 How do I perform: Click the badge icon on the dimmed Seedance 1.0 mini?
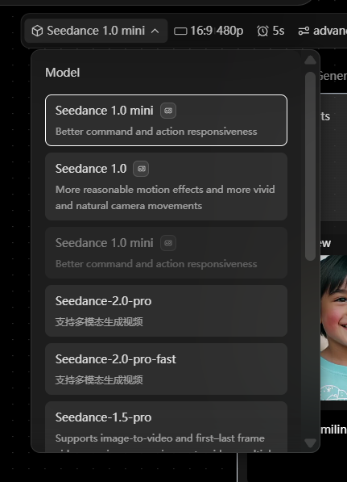tap(168, 243)
